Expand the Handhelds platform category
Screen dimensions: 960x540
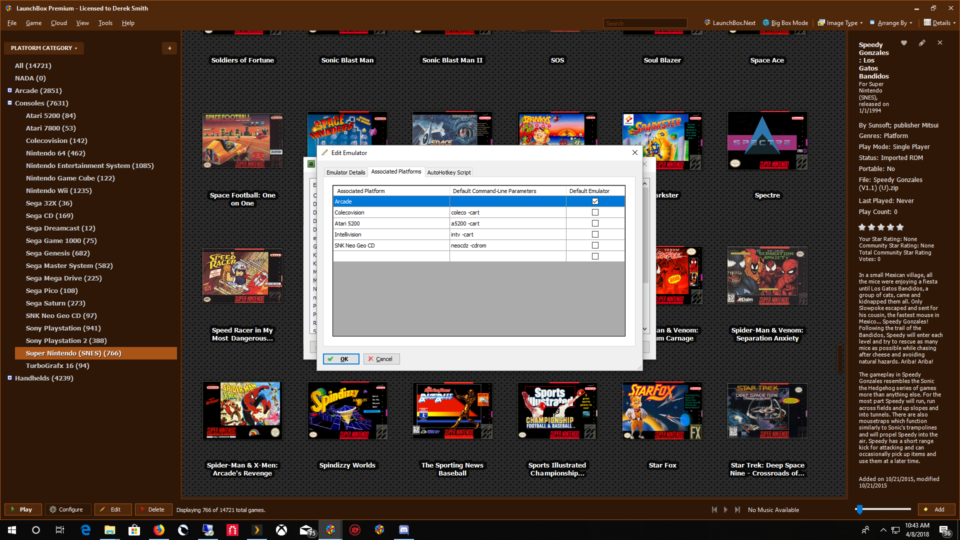click(x=9, y=378)
